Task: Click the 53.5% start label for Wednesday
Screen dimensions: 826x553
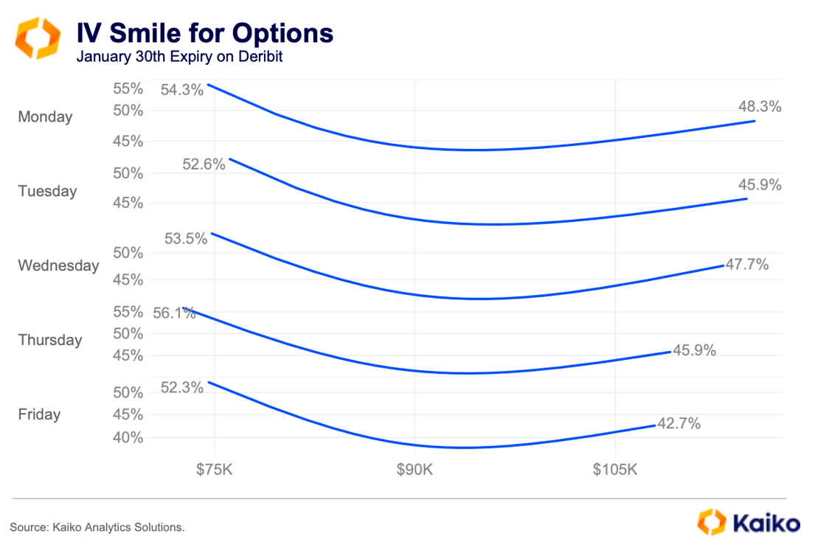Action: click(186, 239)
